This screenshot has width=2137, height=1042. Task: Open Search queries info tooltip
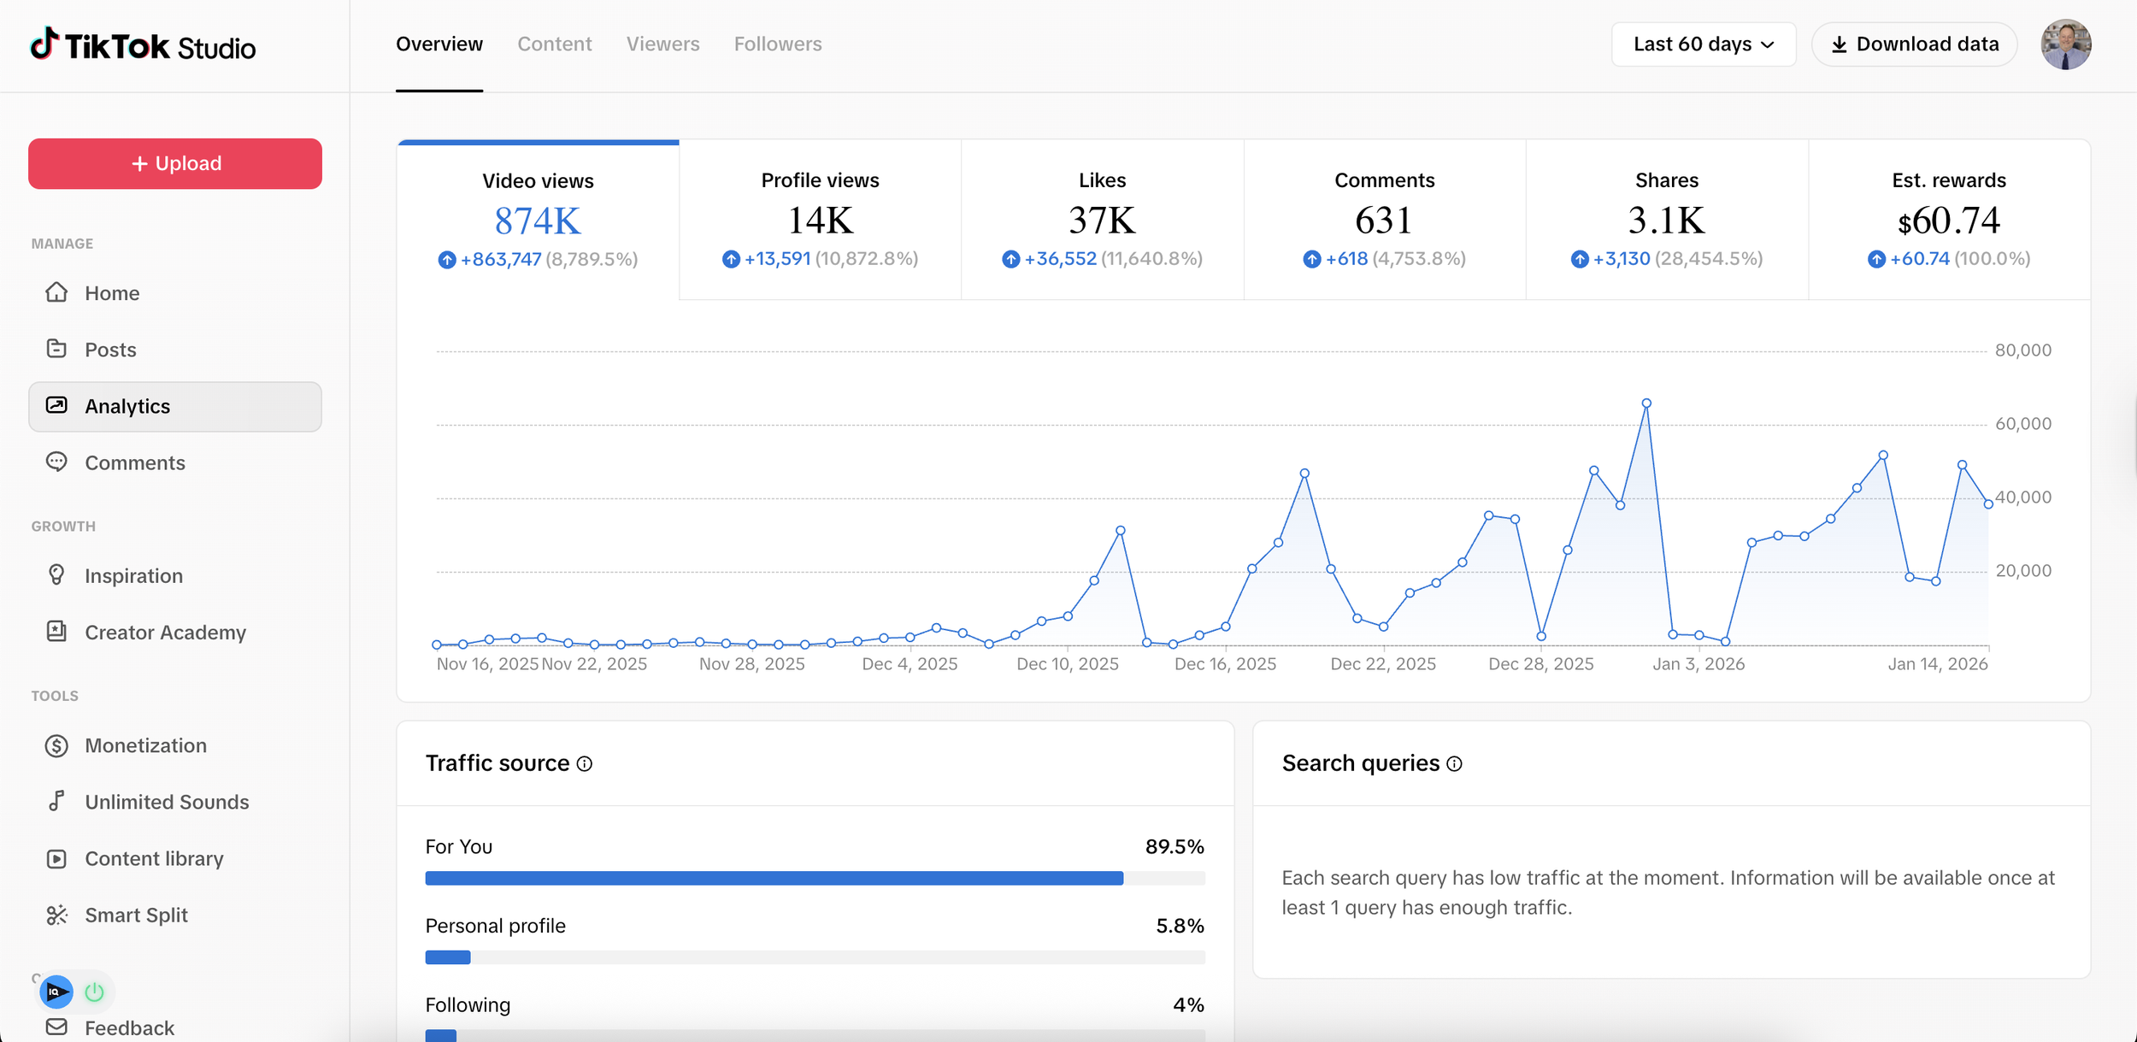(x=1456, y=764)
